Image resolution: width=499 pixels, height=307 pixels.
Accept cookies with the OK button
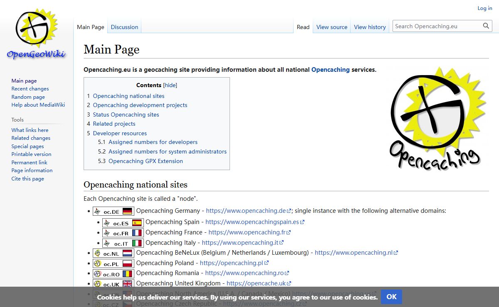(x=391, y=297)
